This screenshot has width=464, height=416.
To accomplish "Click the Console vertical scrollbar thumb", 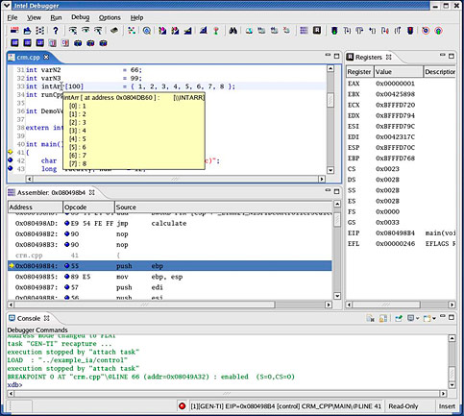I will (452, 374).
